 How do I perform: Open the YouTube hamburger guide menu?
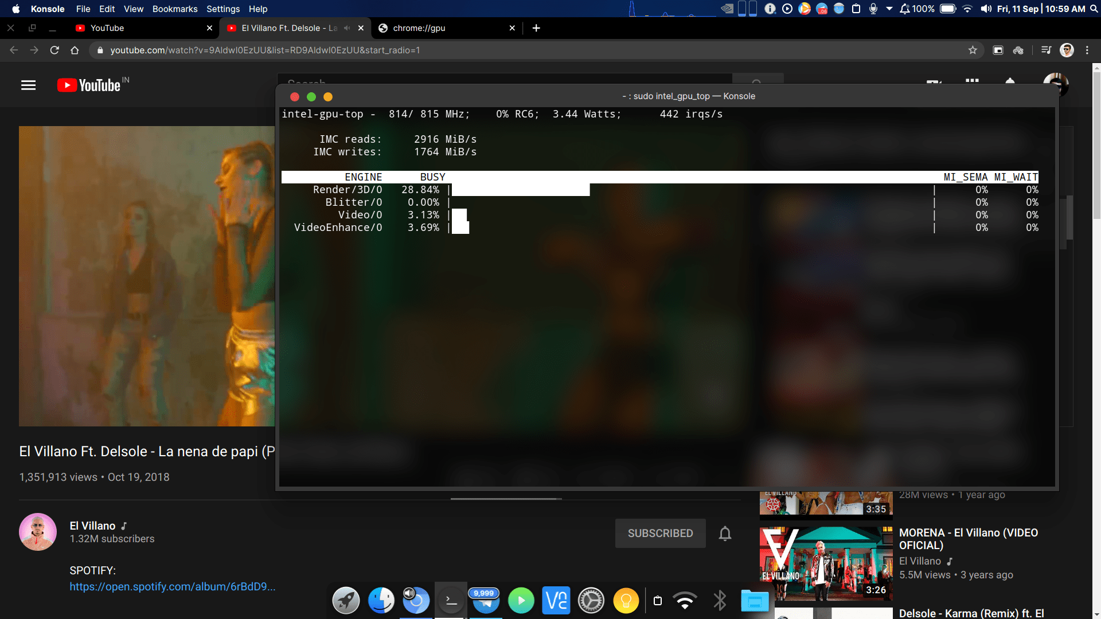click(28, 85)
